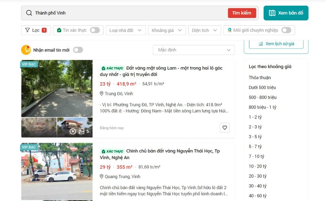Open main tree-lined road photo of first listing
The height and width of the screenshot is (201, 326).
57,88
